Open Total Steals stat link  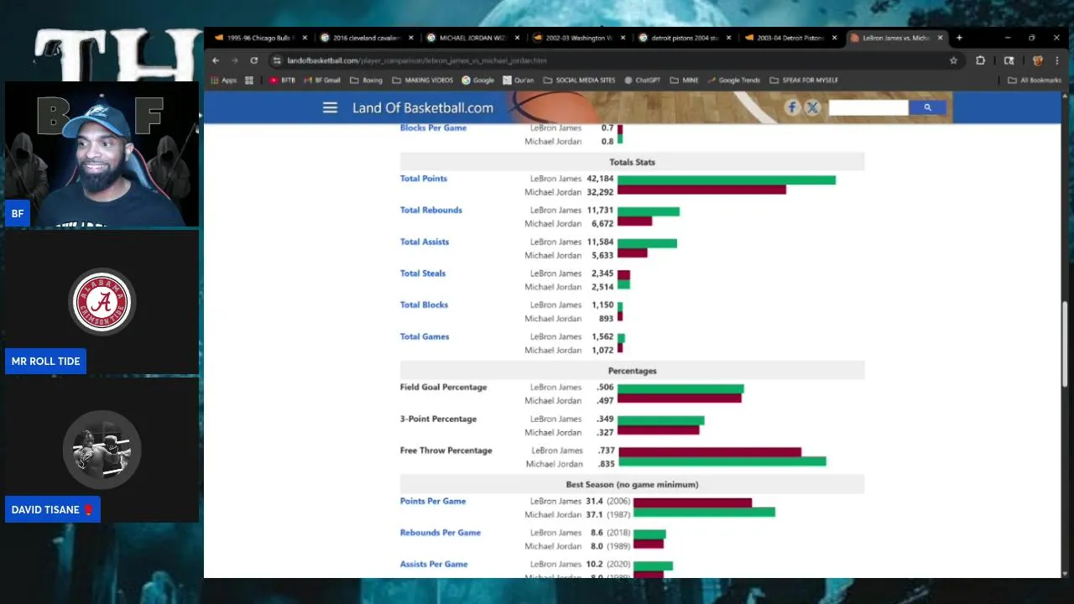(423, 273)
